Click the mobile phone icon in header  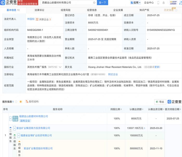(158, 3)
